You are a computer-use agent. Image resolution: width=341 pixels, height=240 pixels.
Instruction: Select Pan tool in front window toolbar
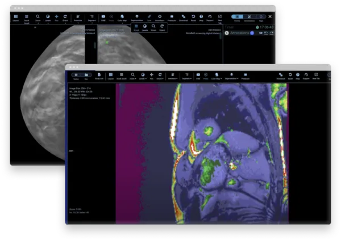pos(152,76)
